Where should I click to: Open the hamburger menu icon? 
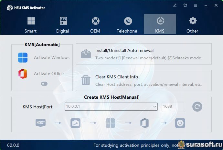[x=196, y=5]
